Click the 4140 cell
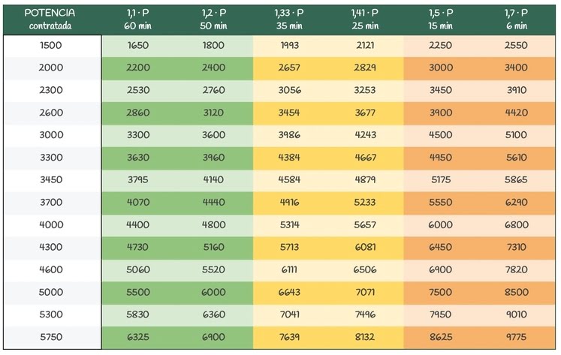 214,180
